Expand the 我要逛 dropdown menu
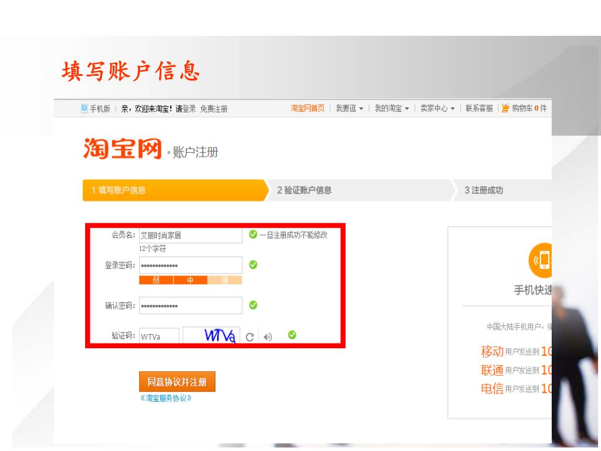Viewport: 601px width, 451px height. point(349,109)
